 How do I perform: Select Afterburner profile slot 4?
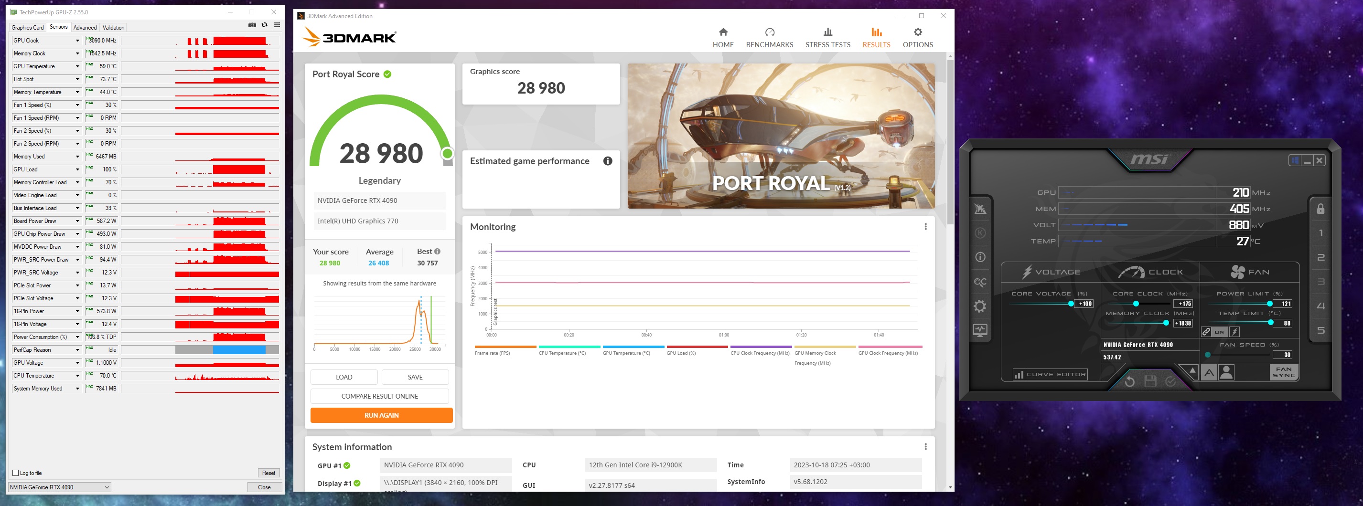click(1320, 306)
